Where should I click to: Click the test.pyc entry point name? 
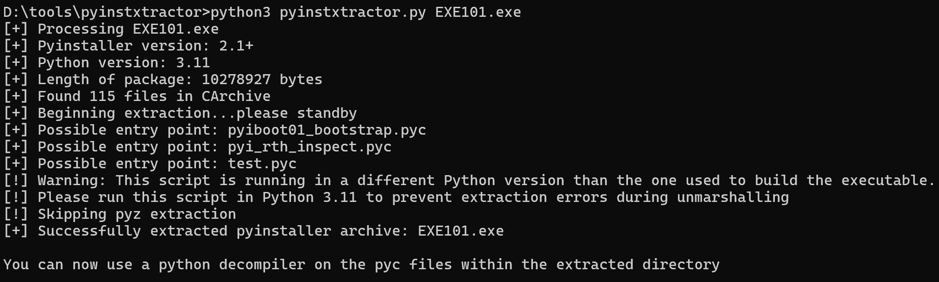coord(262,164)
